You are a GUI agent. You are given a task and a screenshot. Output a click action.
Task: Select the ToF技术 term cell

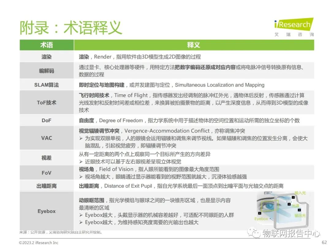(46, 102)
